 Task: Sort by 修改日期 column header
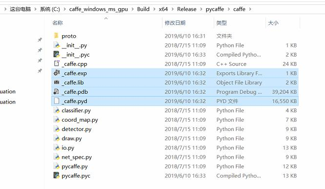pos(175,23)
